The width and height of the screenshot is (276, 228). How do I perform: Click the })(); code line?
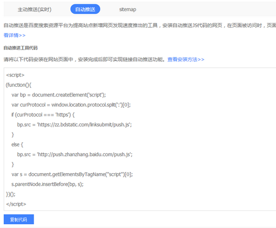[11, 194]
